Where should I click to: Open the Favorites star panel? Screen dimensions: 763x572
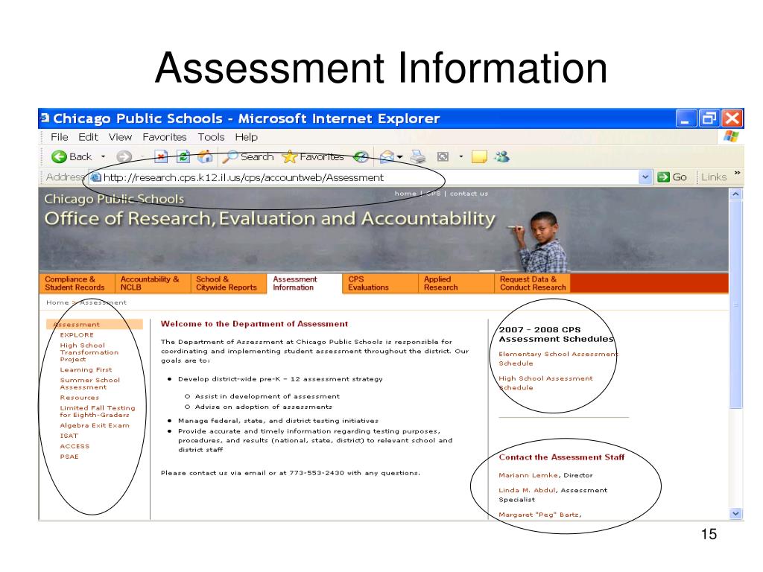click(313, 156)
